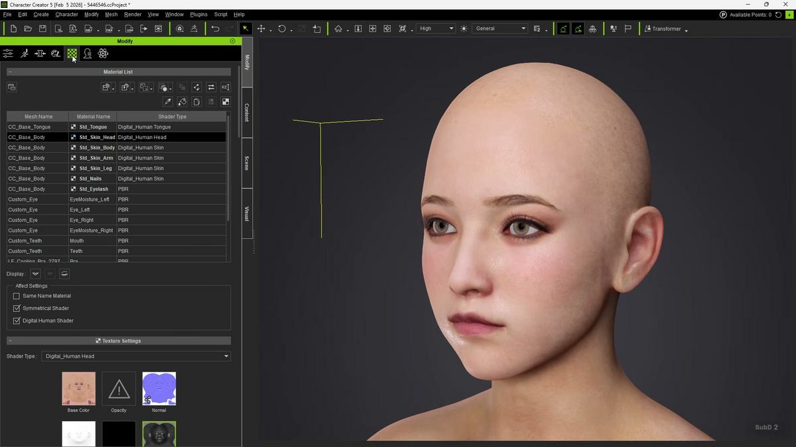Open the Plugins menu
The width and height of the screenshot is (796, 447).
coord(198,14)
